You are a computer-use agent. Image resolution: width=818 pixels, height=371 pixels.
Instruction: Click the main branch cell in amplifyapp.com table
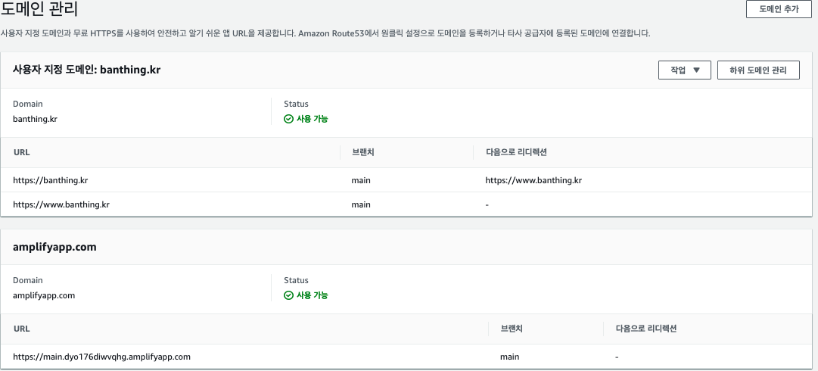(x=510, y=357)
